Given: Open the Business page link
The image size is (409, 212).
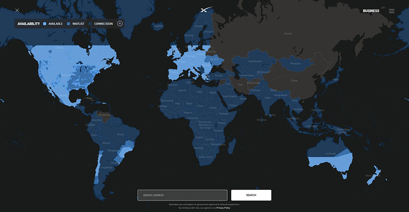Looking at the screenshot, I should pyautogui.click(x=371, y=11).
